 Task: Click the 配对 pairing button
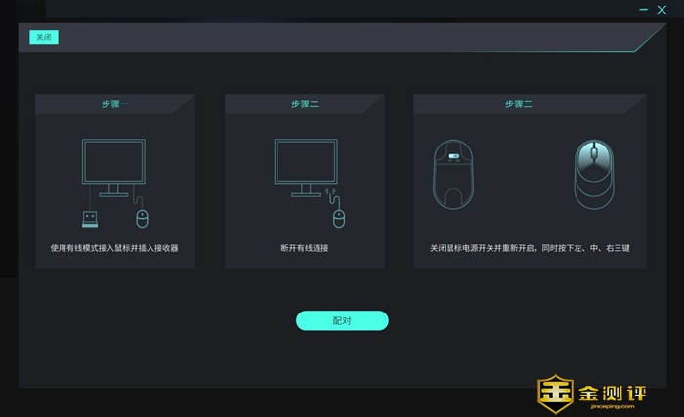pos(342,320)
